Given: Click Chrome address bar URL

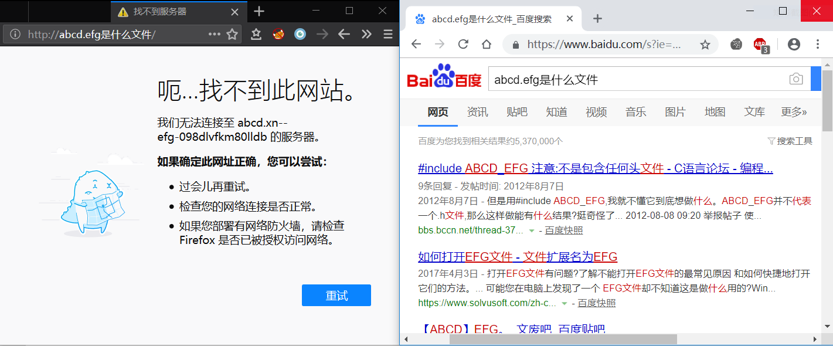Looking at the screenshot, I should pyautogui.click(x=604, y=45).
